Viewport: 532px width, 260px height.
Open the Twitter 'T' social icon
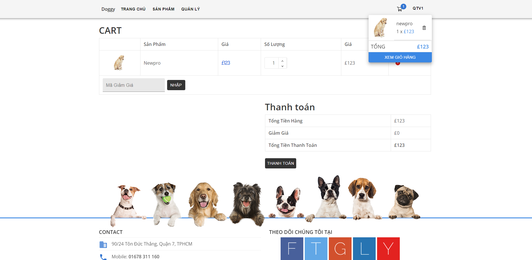point(316,249)
